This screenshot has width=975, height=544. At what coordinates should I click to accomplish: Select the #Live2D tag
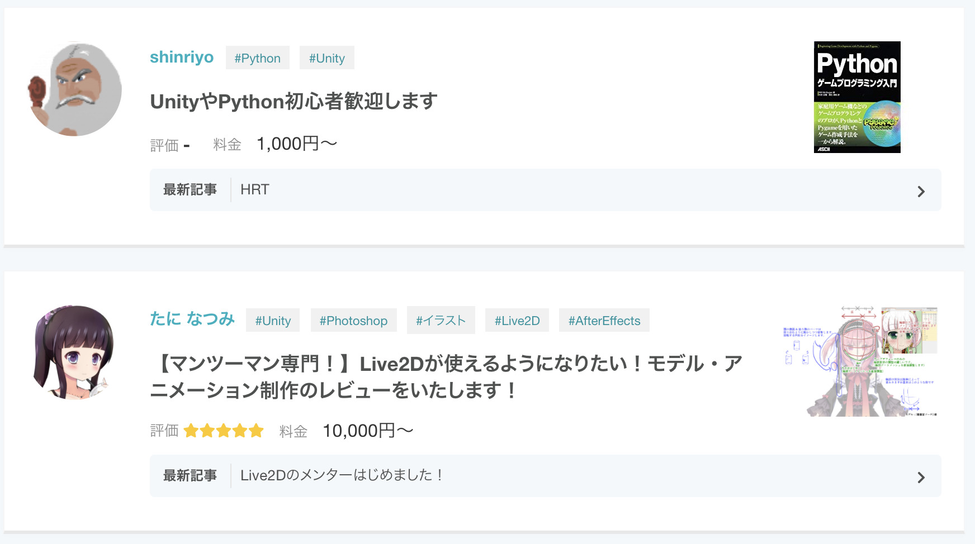(x=517, y=320)
